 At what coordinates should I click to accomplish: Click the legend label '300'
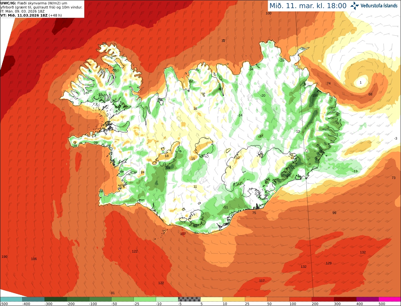pos(337,303)
